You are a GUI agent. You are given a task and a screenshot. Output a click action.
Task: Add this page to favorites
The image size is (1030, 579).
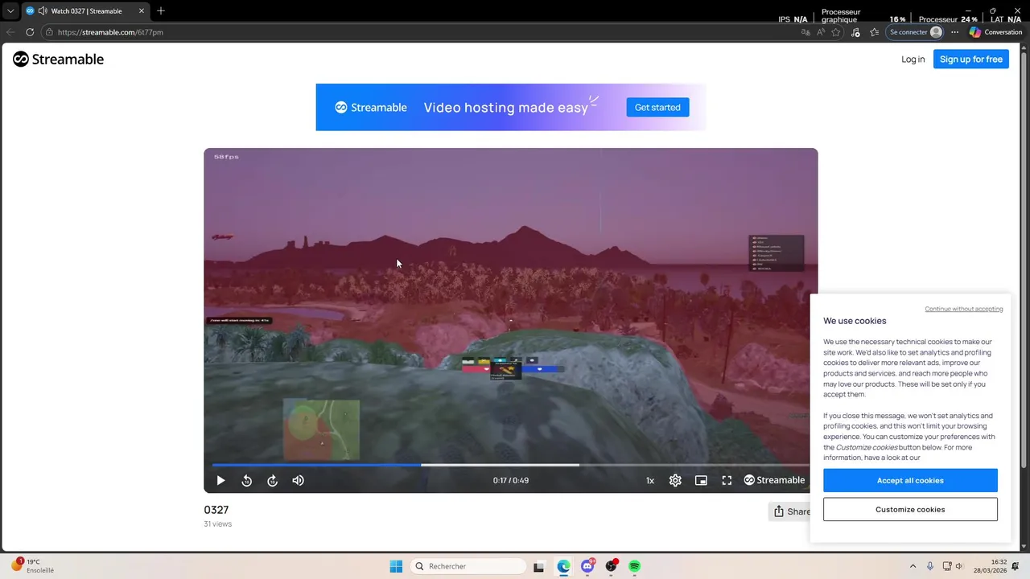coord(836,32)
